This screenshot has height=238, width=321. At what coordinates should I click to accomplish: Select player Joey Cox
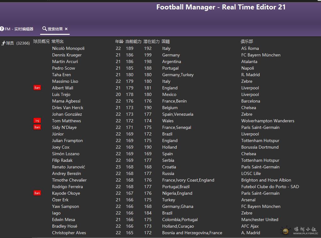61,147
